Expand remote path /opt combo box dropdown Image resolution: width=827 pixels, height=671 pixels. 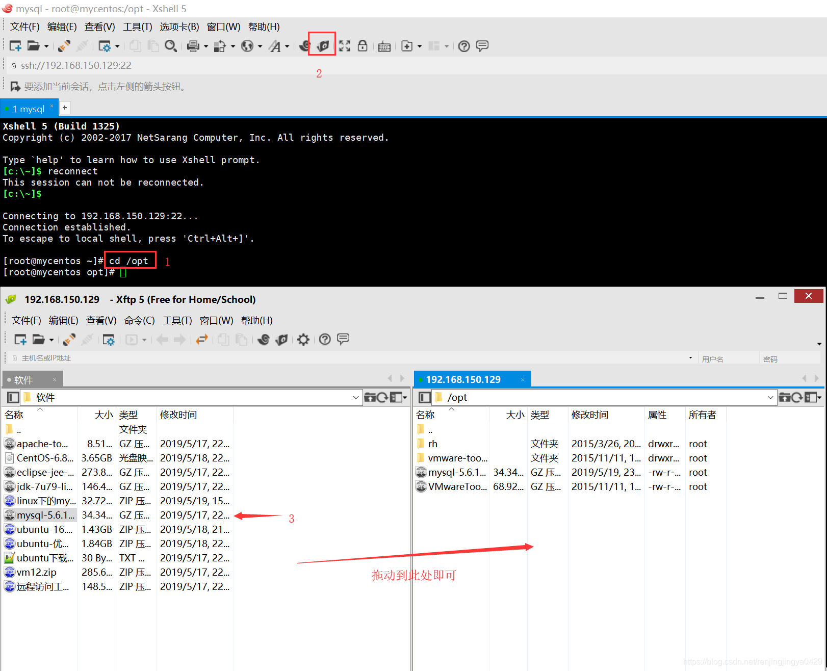(770, 398)
